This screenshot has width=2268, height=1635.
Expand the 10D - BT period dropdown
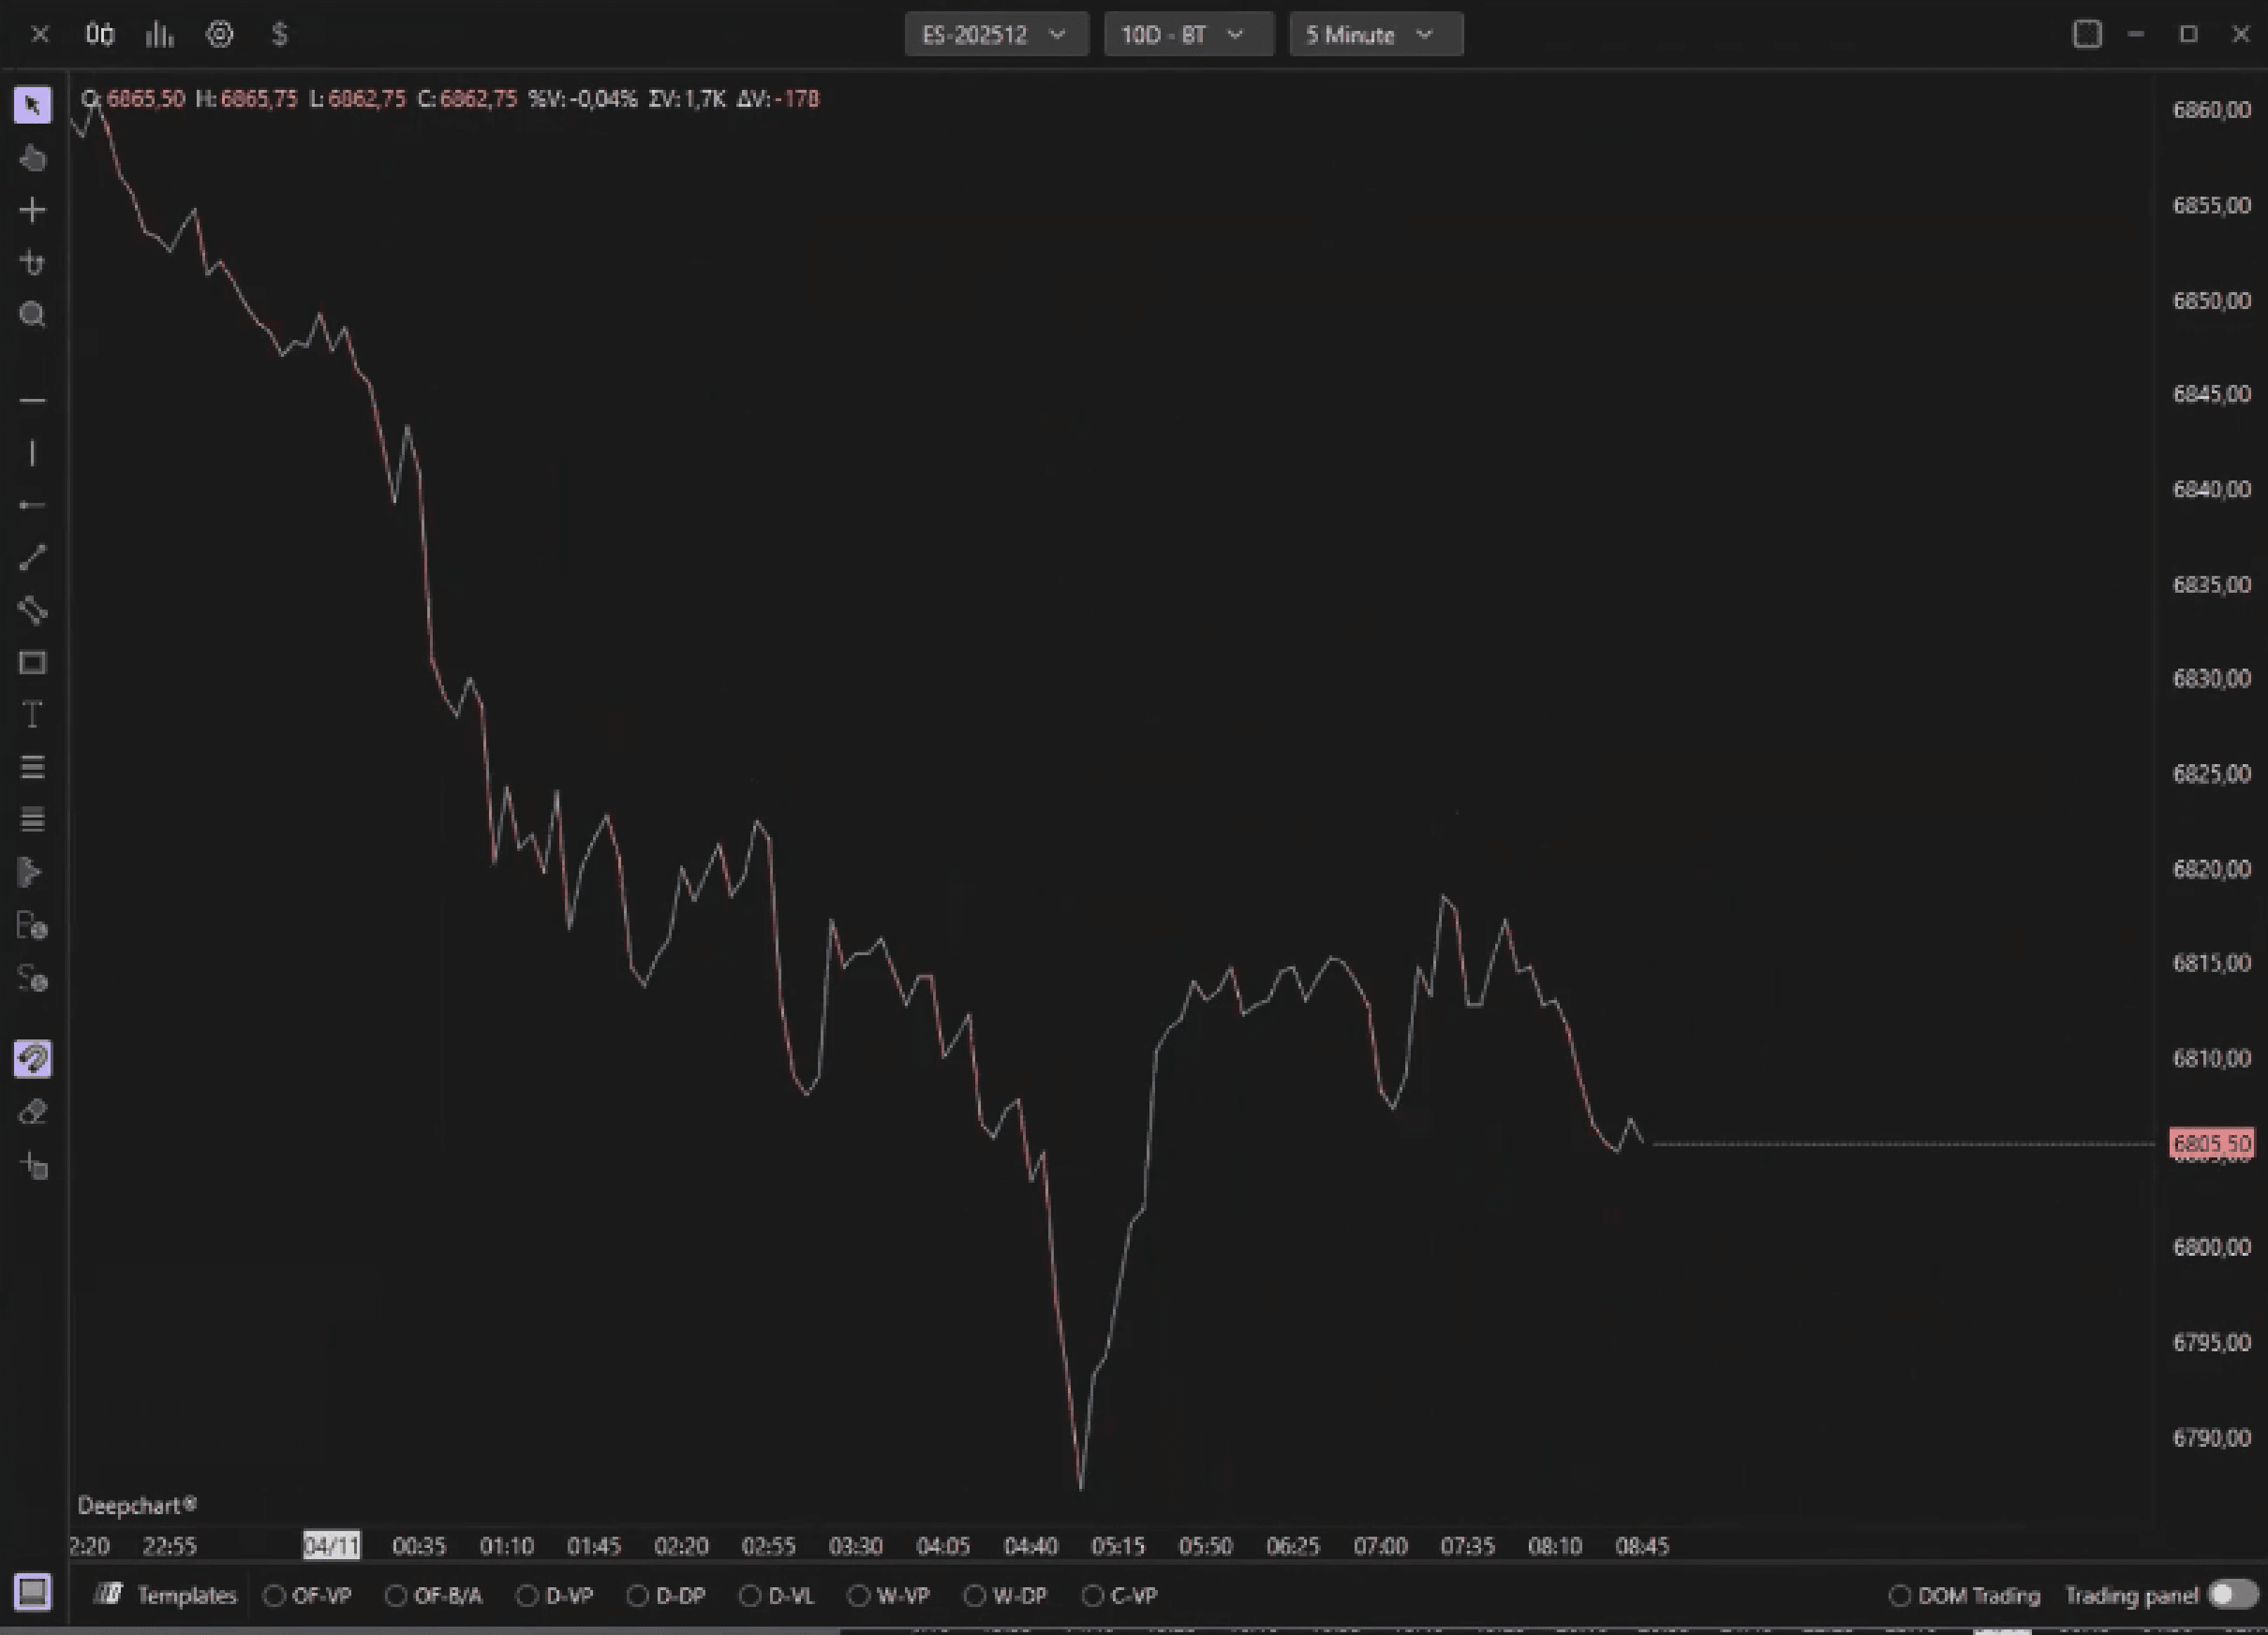tap(1187, 35)
